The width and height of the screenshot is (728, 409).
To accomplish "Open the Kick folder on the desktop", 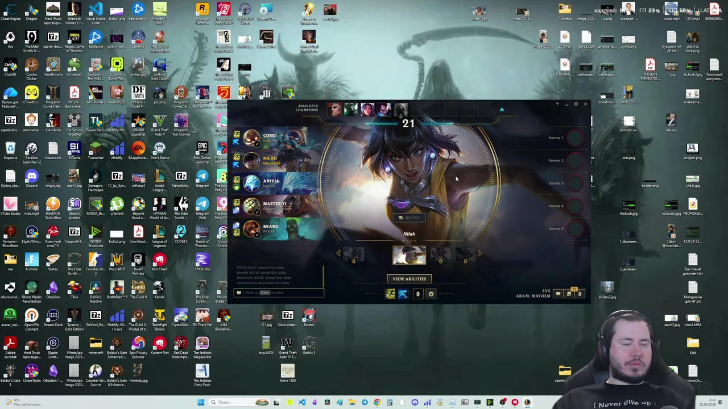I will [x=693, y=346].
